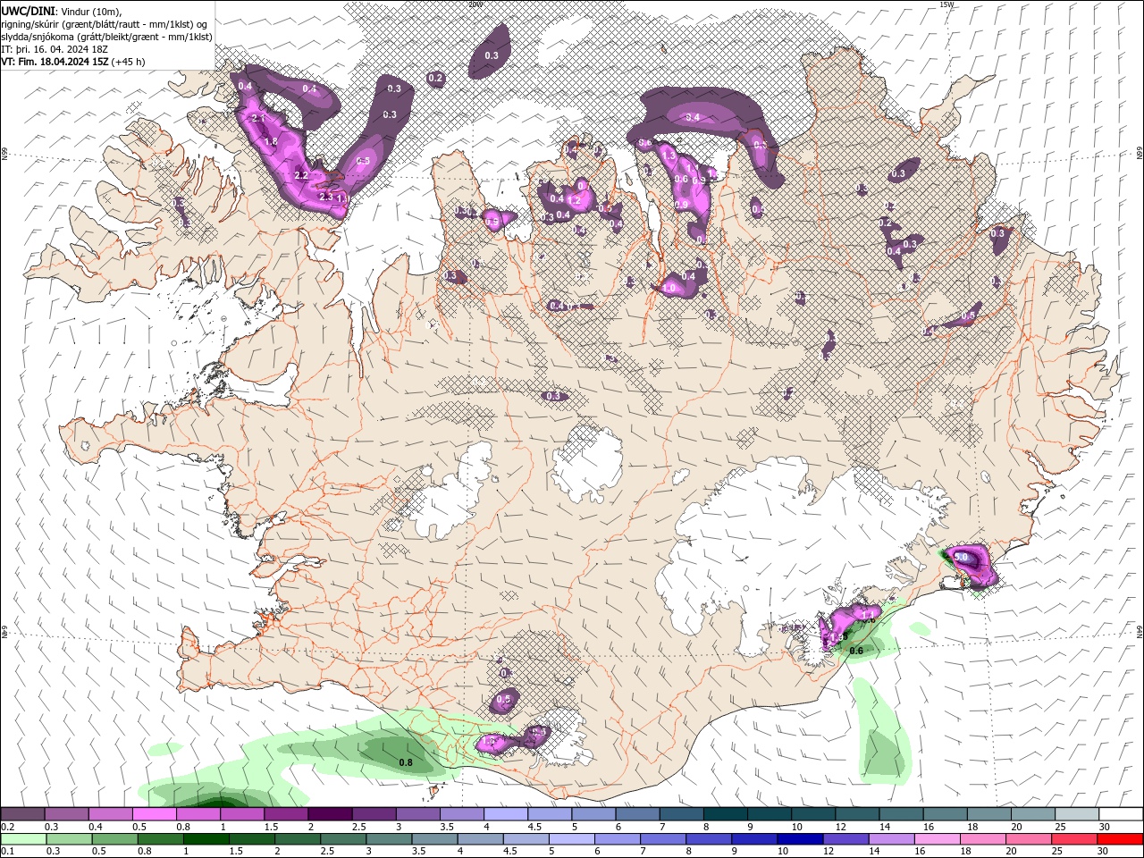
Task: Click the '2.1' snow value in the Westfjords band
Action: point(259,118)
